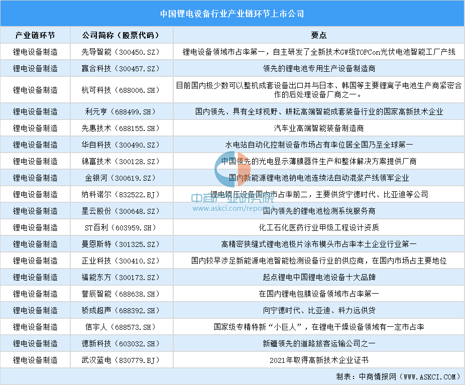465x385 pixels.
Task: Click the key point about 国家级专精特新“小巨人”
Action: click(319, 327)
